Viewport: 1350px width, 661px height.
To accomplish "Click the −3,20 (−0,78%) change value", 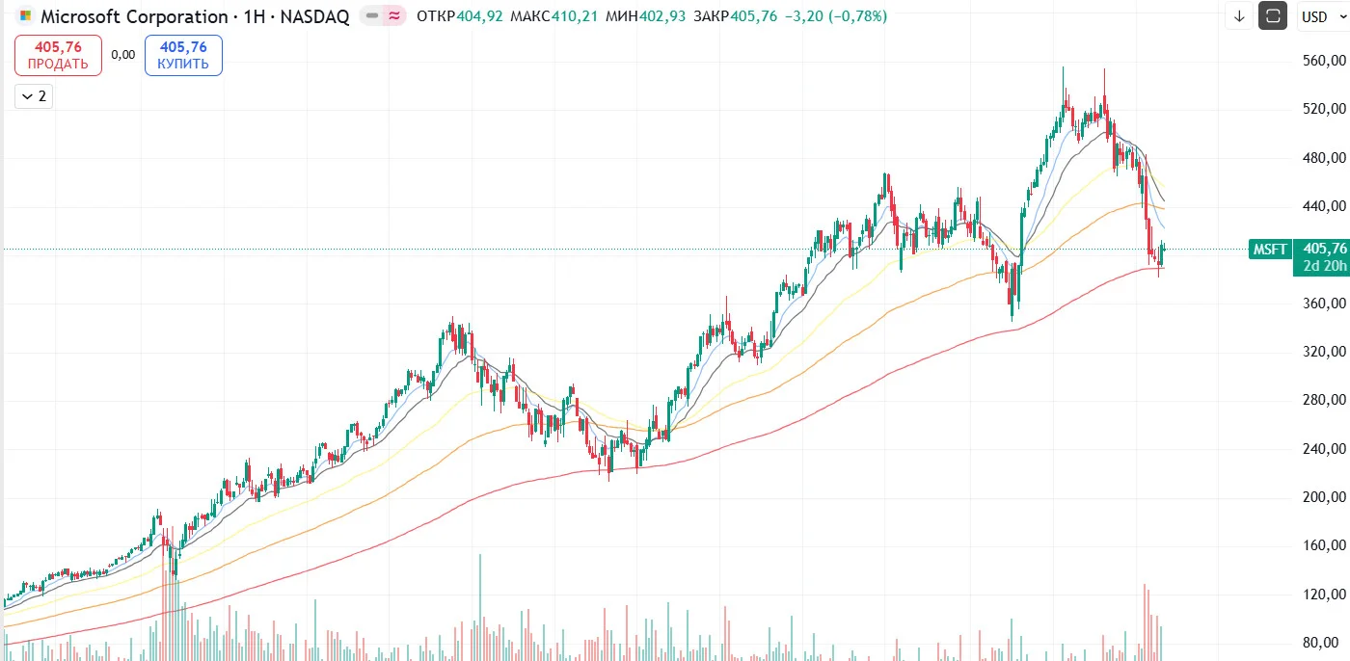I will (x=835, y=16).
